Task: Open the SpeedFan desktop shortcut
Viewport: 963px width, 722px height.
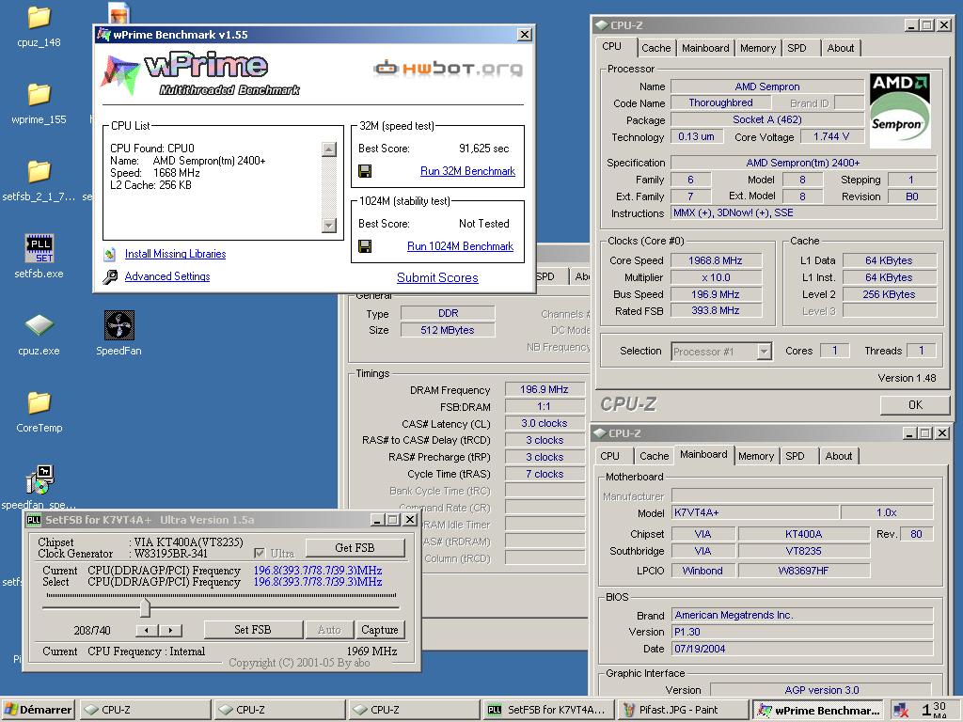Action: click(x=119, y=325)
